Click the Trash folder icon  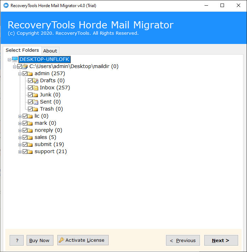click(35, 109)
